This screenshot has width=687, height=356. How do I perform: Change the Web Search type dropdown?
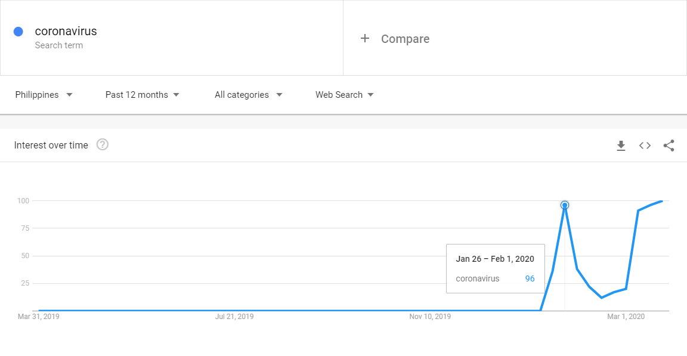(x=344, y=95)
